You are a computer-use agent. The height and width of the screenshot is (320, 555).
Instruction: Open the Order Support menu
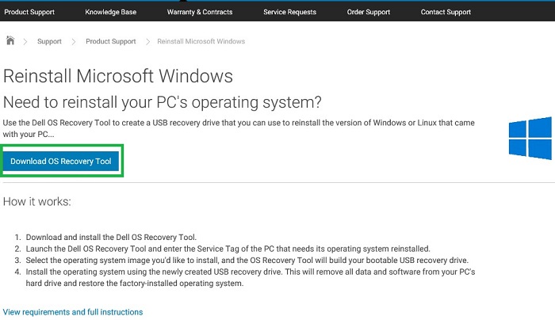pos(368,12)
